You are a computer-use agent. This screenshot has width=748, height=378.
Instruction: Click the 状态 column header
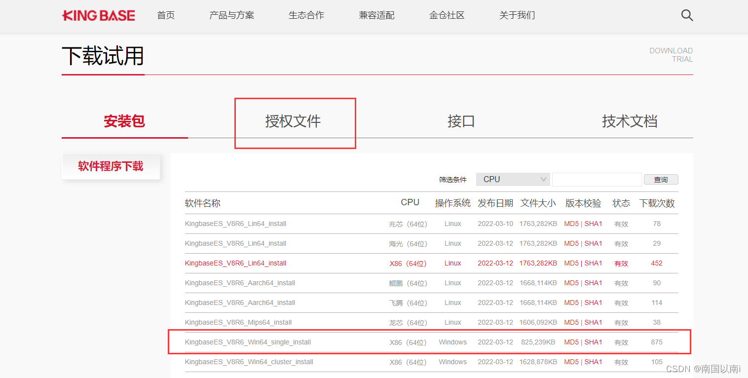click(621, 203)
